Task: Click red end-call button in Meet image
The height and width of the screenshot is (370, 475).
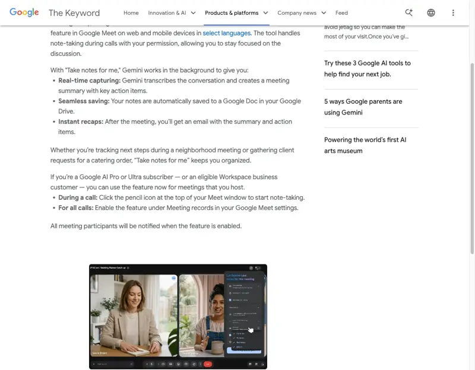Action: [x=207, y=364]
